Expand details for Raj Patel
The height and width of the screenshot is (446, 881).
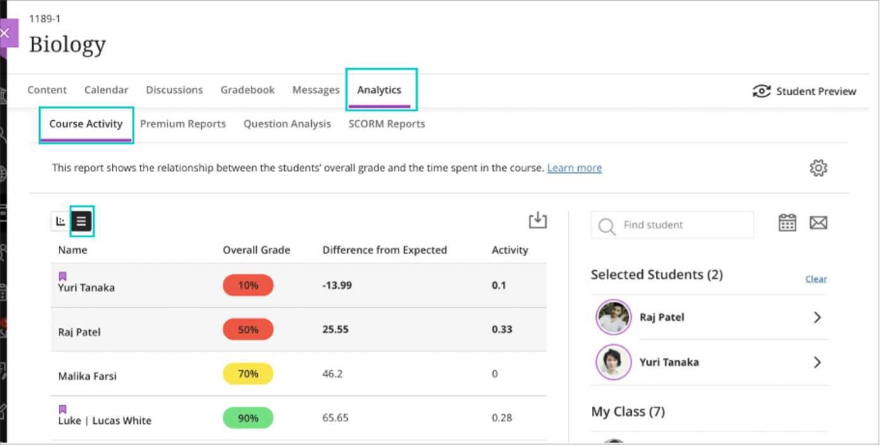click(818, 317)
